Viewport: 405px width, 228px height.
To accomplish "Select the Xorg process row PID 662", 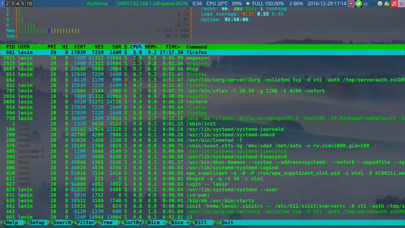I will click(x=202, y=80).
